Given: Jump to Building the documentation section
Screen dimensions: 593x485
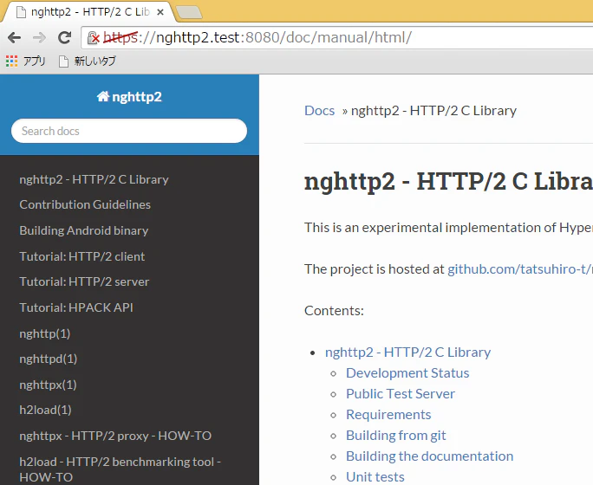Looking at the screenshot, I should pos(430,456).
